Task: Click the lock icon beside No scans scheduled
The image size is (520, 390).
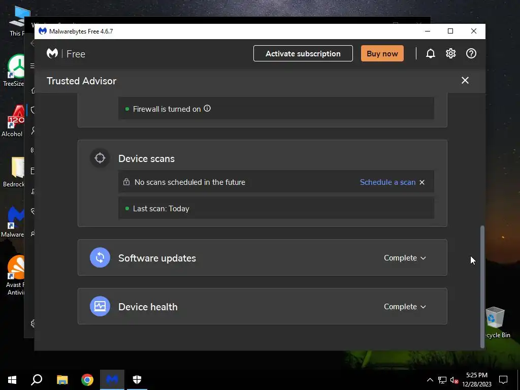Action: 126,182
